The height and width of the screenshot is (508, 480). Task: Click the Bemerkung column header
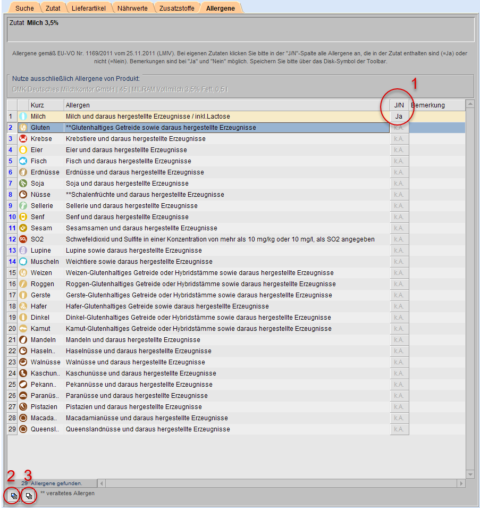click(x=437, y=105)
